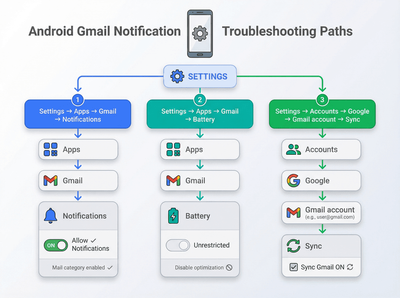This screenshot has width=400, height=298.
Task: Click the blue Apps grid icon in path 1
Action: click(51, 149)
